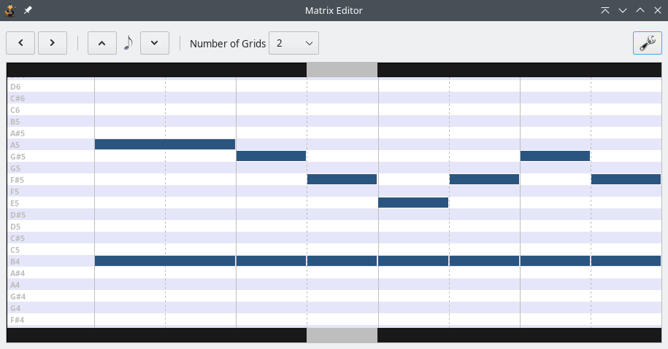The image size is (668, 349).
Task: Click the keep-above button in title bar
Action: [605, 10]
